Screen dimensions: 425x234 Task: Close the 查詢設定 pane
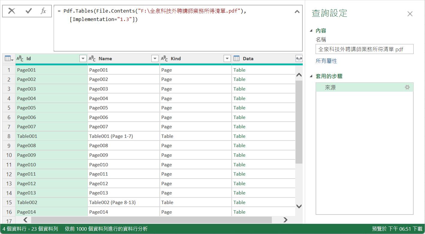[410, 14]
